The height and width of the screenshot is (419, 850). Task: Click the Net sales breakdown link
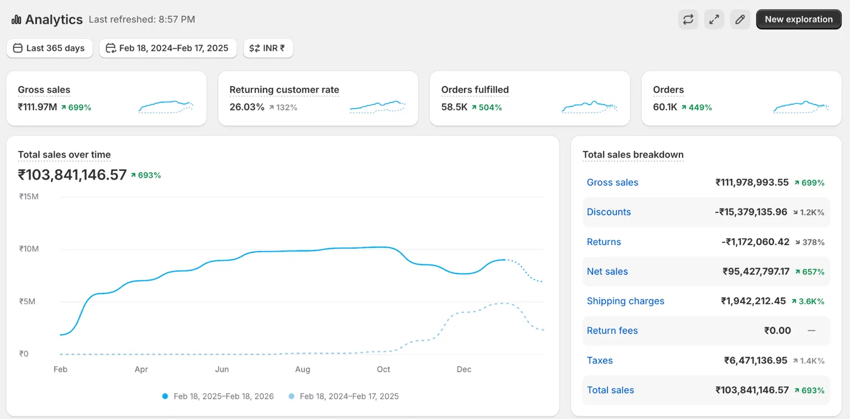coord(608,272)
